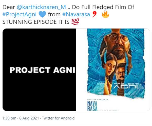Viewport: 152px width, 126px height.
Task: Open the @karthicknaren_M mention link
Action: pos(41,7)
